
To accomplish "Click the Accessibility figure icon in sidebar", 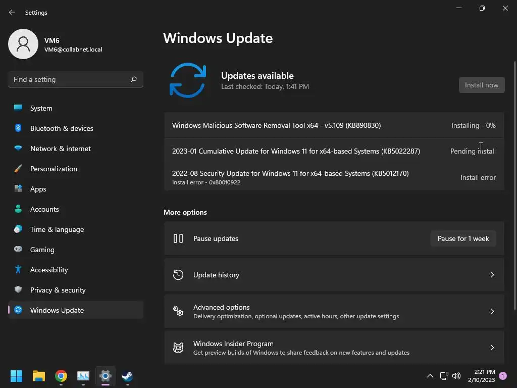I will click(x=18, y=270).
